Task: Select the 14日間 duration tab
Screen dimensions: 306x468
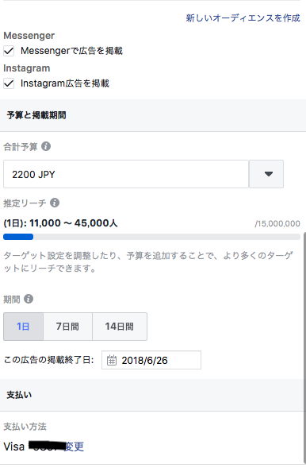Action: [120, 327]
